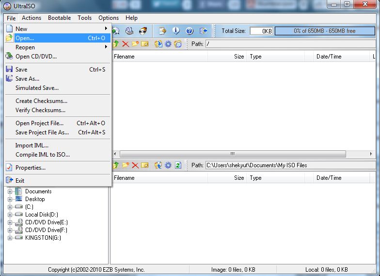Expand the Documents tree node
The width and height of the screenshot is (380, 276).
click(10, 191)
